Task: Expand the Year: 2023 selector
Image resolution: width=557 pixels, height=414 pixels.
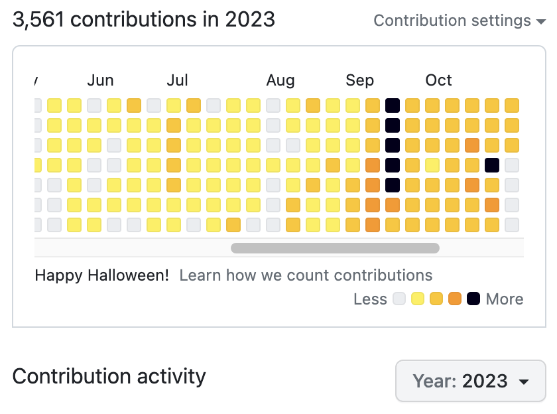Action: pyautogui.click(x=470, y=381)
